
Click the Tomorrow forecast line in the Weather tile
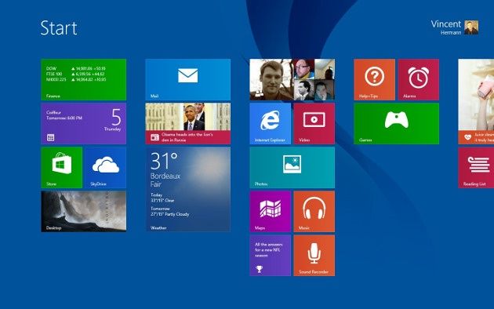pos(170,211)
